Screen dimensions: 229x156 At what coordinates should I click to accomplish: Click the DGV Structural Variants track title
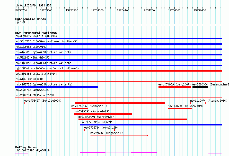[x=36, y=33]
